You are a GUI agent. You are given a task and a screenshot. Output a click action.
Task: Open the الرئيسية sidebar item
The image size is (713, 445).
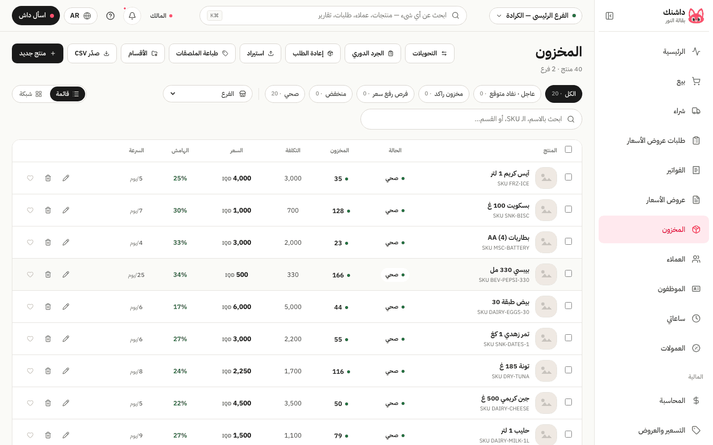[x=654, y=51]
